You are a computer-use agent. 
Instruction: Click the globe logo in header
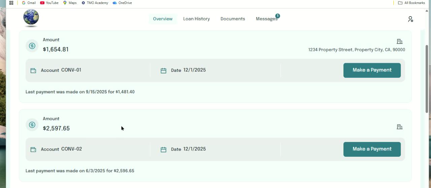click(31, 17)
